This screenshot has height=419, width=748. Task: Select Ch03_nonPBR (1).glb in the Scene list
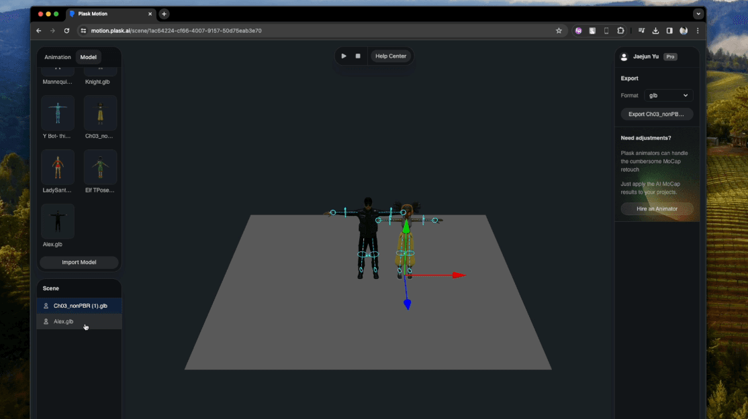point(79,305)
